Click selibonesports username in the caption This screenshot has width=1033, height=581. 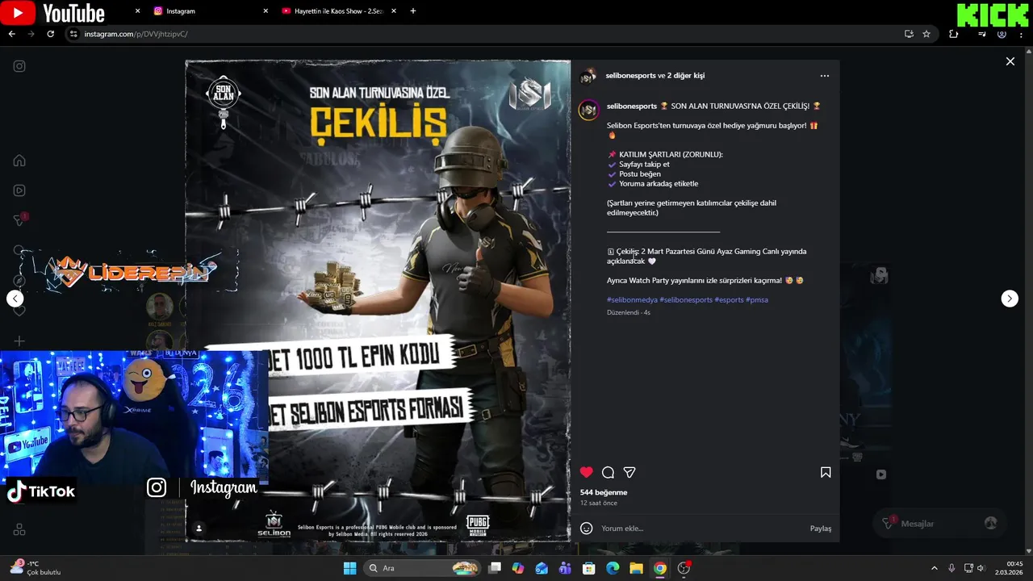click(x=632, y=107)
